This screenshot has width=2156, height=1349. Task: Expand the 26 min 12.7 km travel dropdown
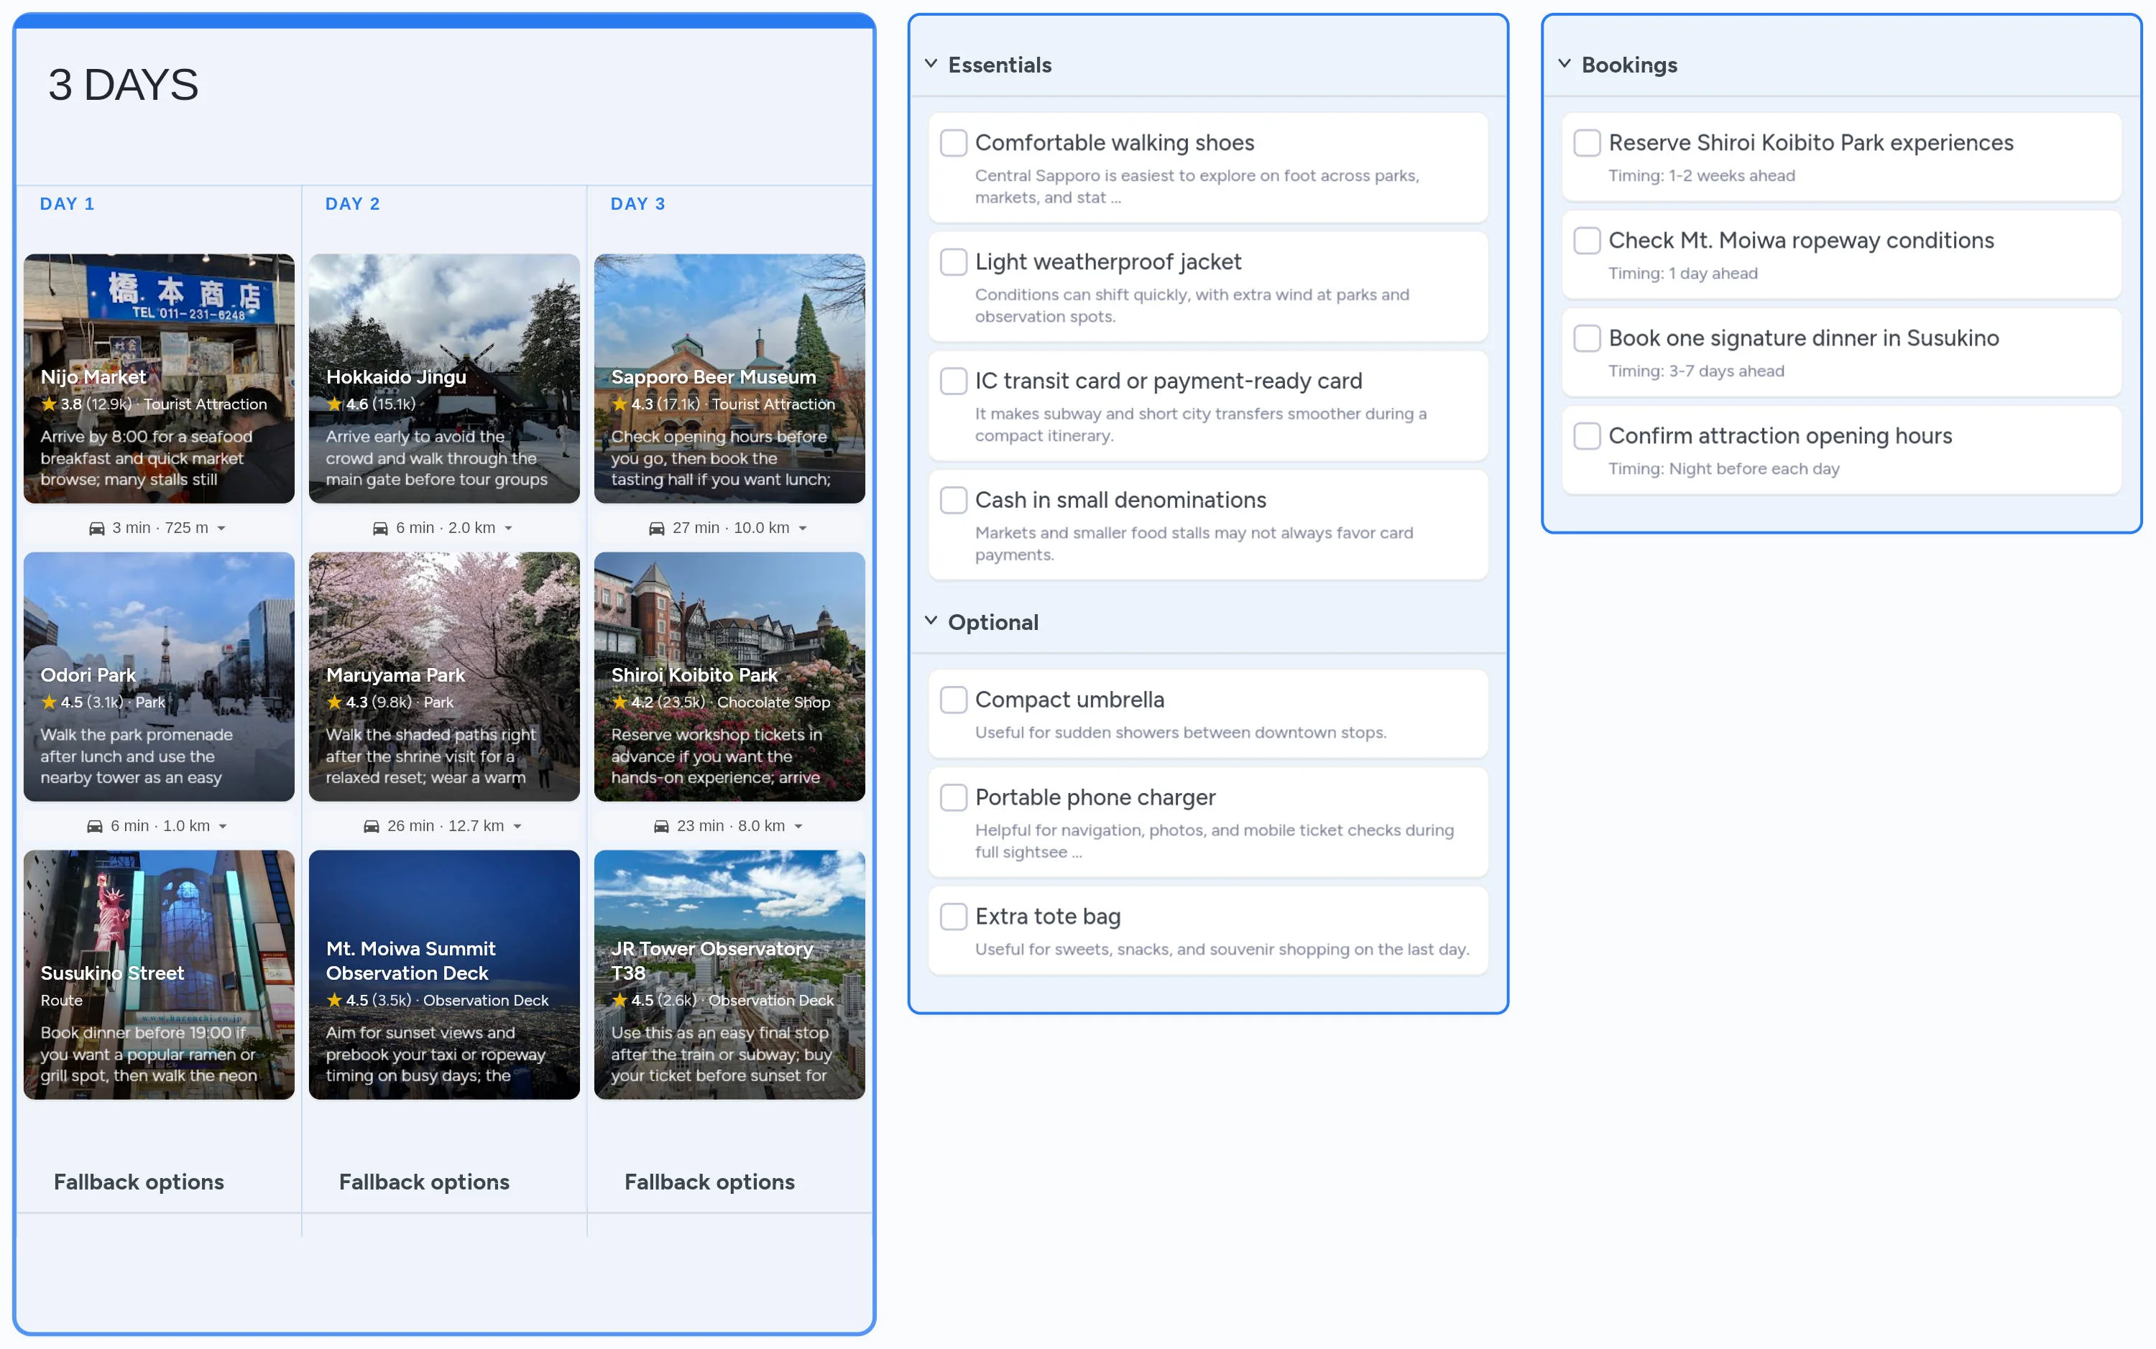click(517, 826)
